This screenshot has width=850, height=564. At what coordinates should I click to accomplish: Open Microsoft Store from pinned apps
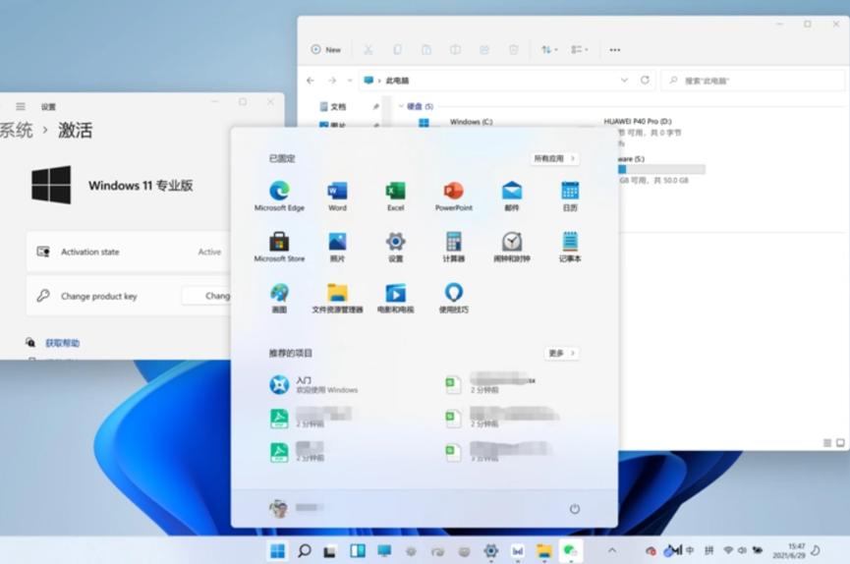tap(279, 247)
